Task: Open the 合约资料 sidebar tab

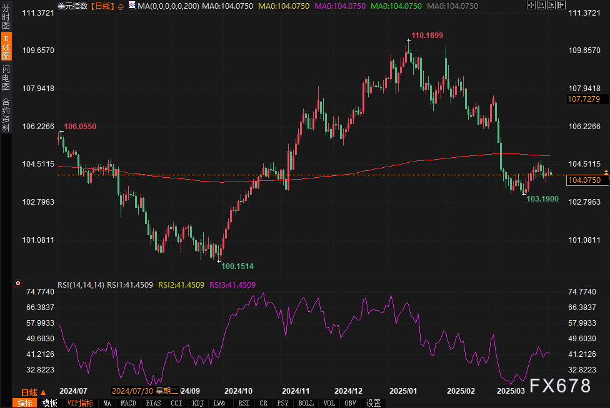Action: click(x=6, y=114)
